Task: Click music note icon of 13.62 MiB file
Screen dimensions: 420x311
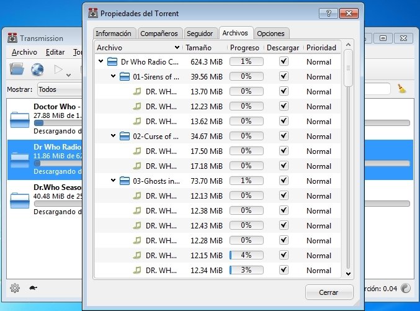Action: tap(137, 121)
